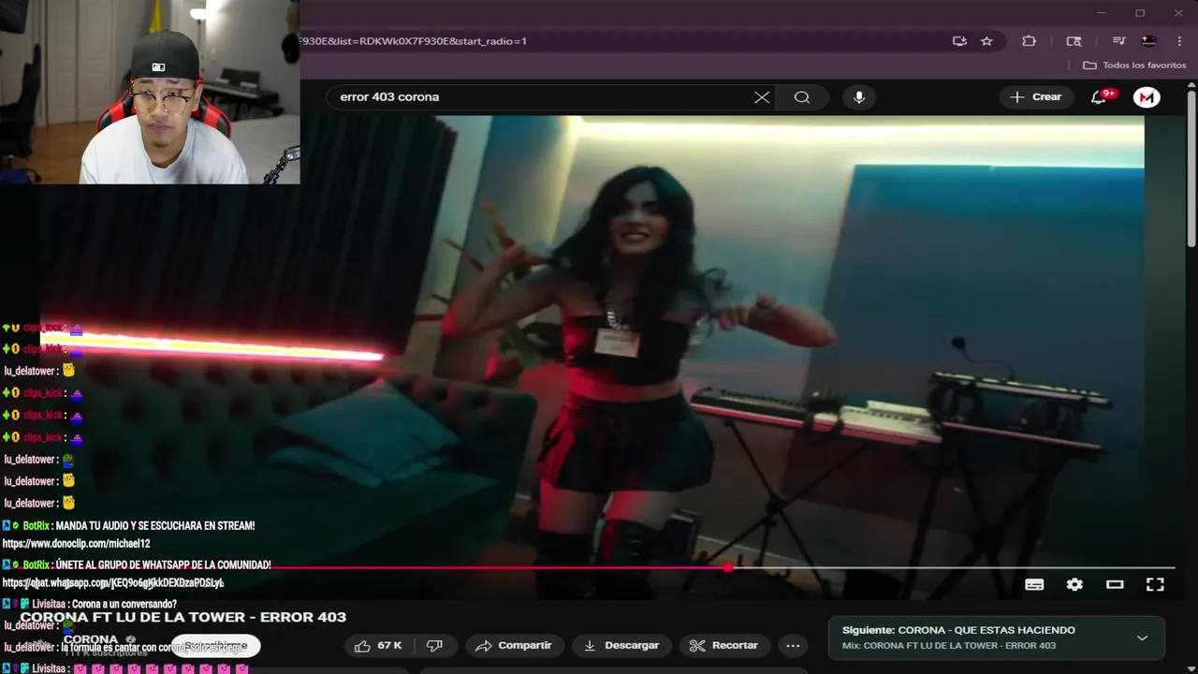Image resolution: width=1198 pixels, height=674 pixels.
Task: Open the YouTube account avatar menu
Action: tap(1147, 97)
